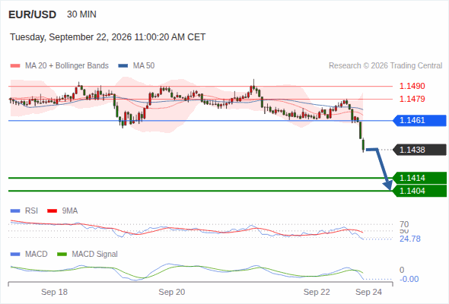Viewport: 449px width, 304px height.
Task: Click the 9MA legend label
Action: click(x=70, y=211)
